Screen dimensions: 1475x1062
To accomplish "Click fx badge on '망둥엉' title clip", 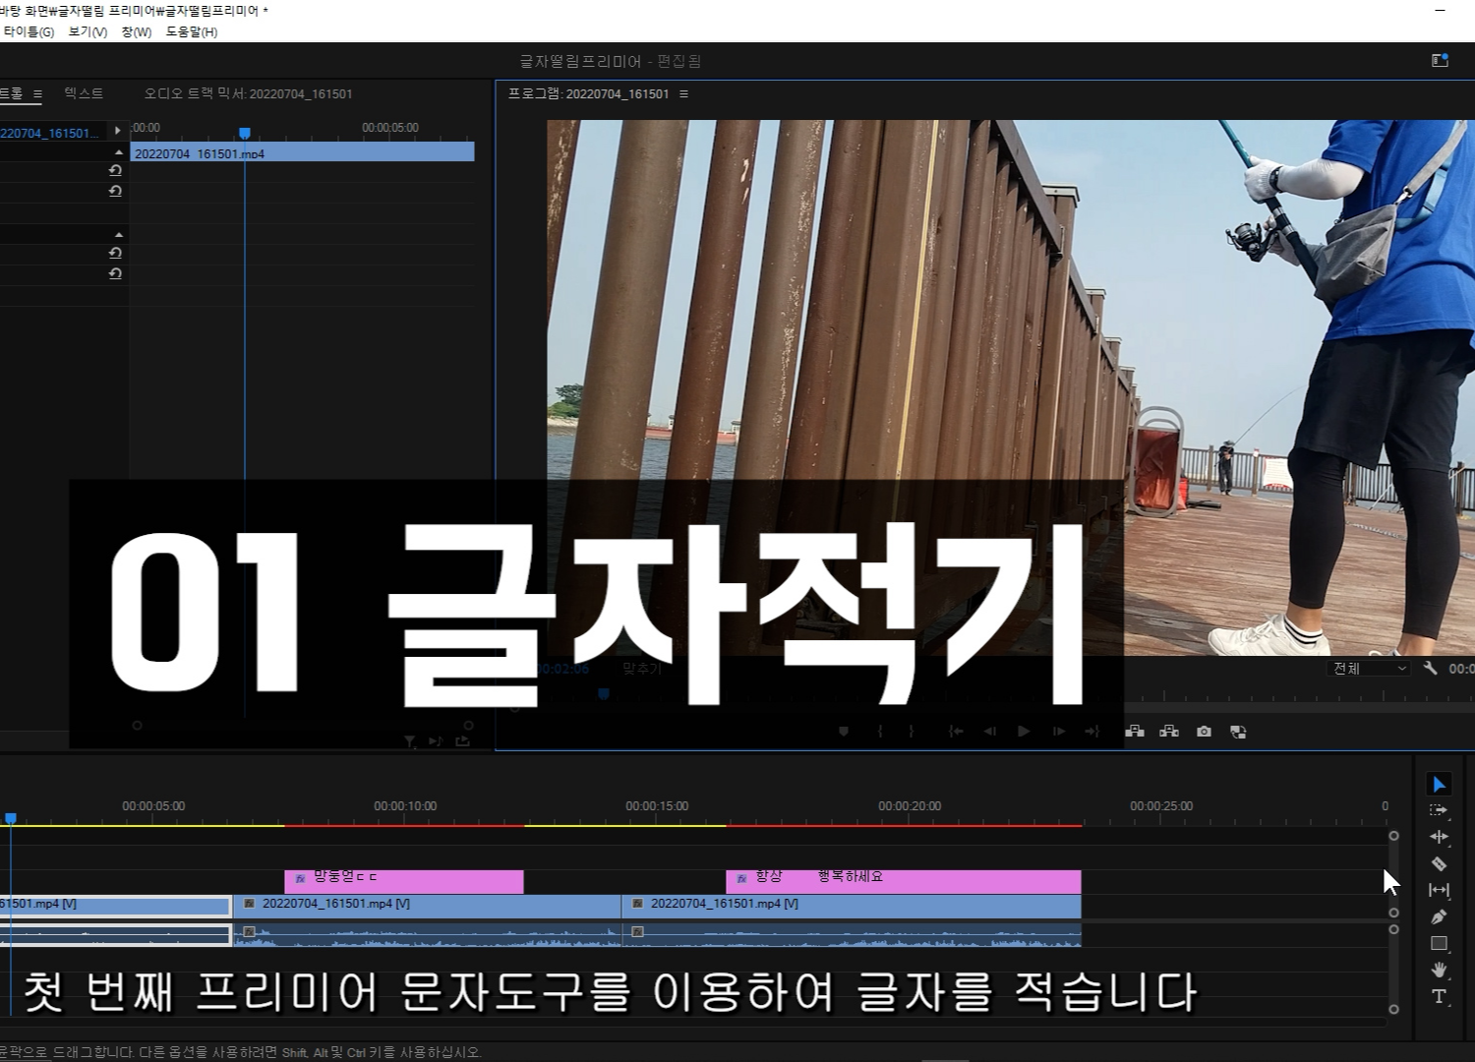I will tap(300, 878).
